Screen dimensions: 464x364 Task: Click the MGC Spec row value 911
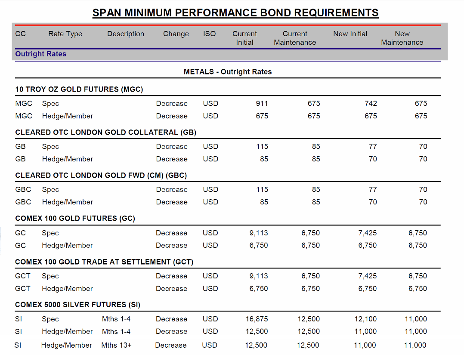262,103
